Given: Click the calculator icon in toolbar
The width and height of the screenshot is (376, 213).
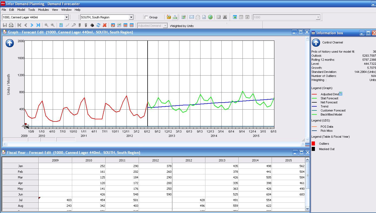Looking at the screenshot, I should click(61, 25).
